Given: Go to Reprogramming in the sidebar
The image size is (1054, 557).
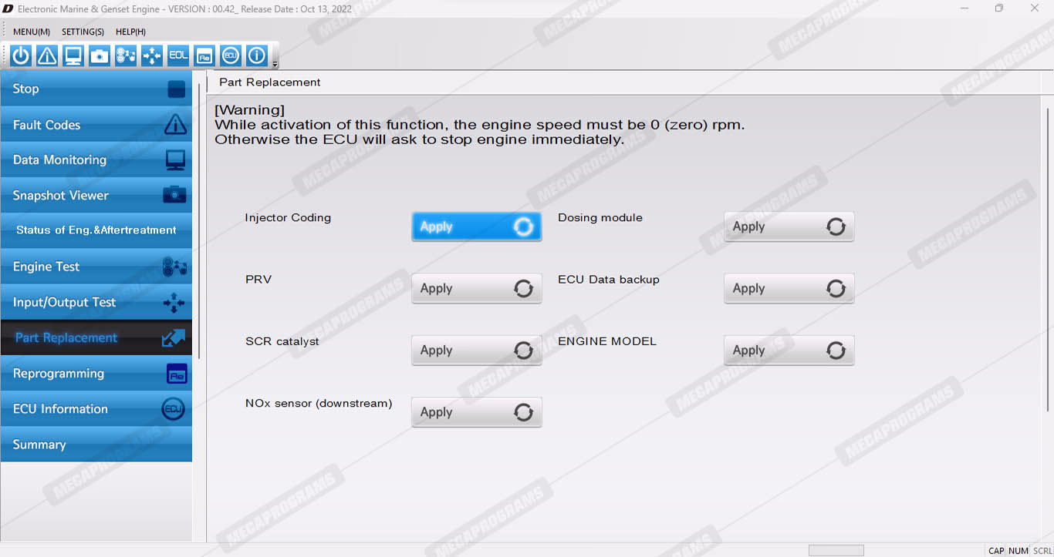Looking at the screenshot, I should pos(96,373).
